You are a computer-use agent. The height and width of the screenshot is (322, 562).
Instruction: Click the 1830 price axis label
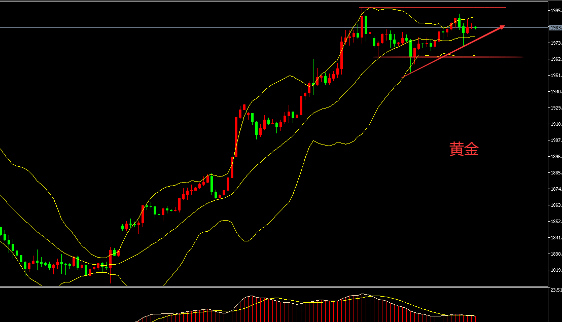pyautogui.click(x=556, y=254)
